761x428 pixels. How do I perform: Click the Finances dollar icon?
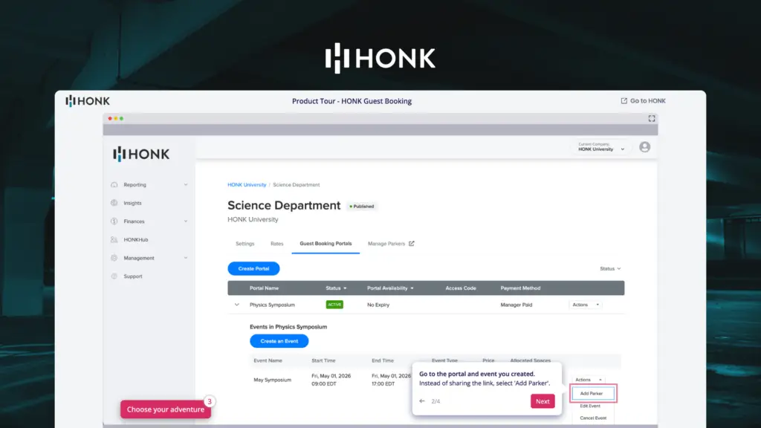point(114,221)
